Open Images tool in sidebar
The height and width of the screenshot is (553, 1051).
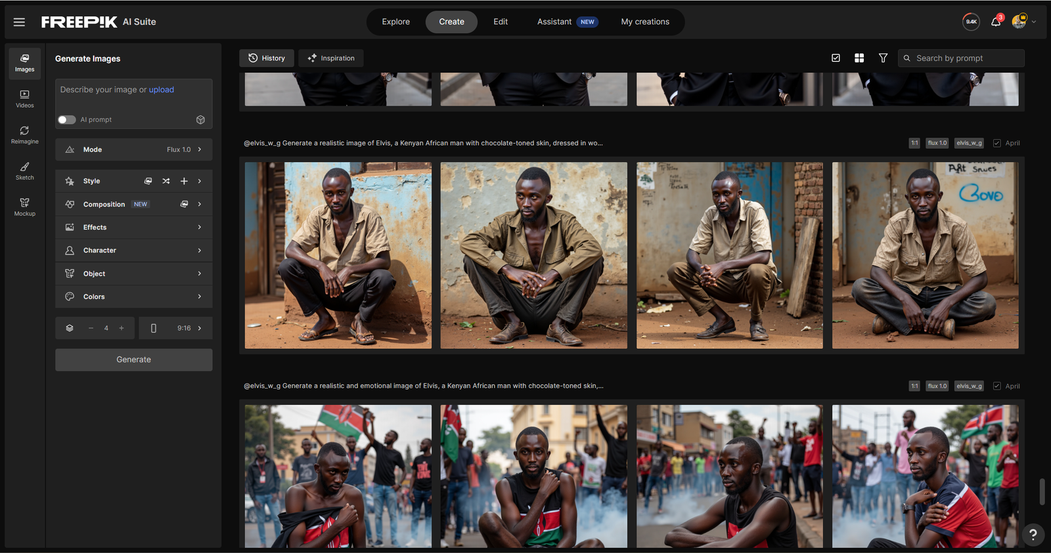[25, 63]
